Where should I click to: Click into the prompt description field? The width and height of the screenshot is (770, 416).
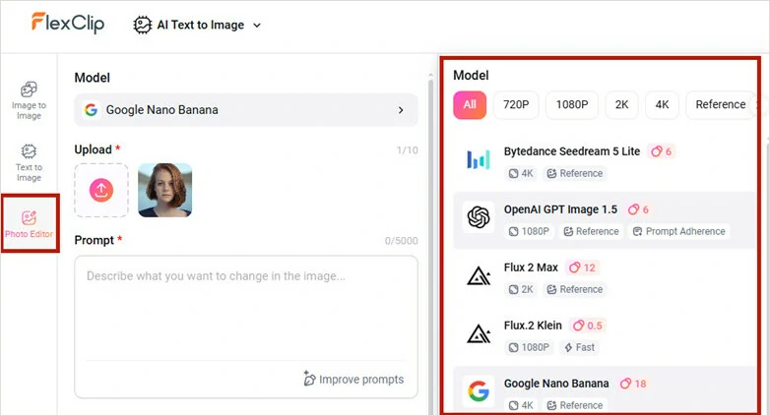(246, 309)
